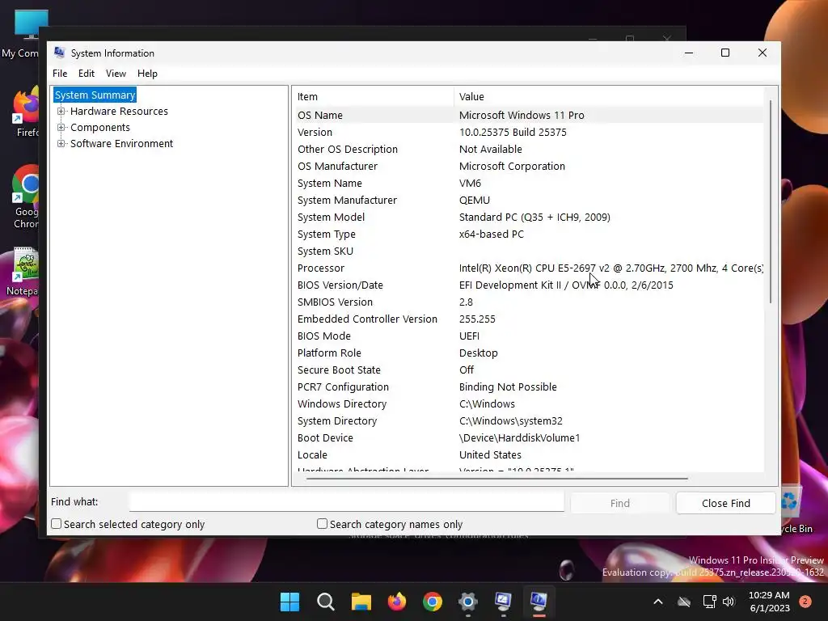Screen dimensions: 828x621
Task: Open the Help menu
Action: tap(147, 74)
